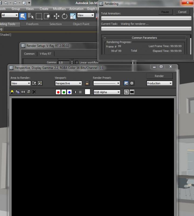Open Select by Name list tool
The height and width of the screenshot is (216, 194).
coord(30,16)
